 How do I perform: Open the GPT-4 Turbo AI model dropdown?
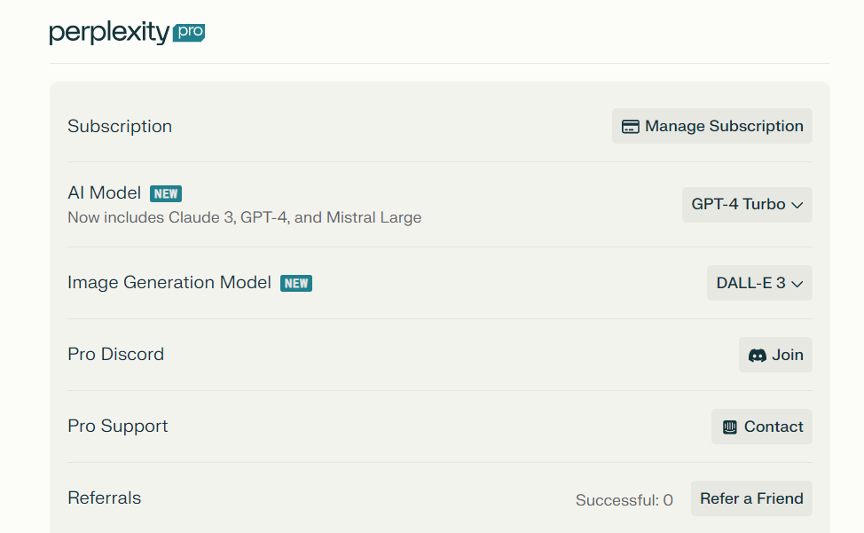(x=747, y=205)
